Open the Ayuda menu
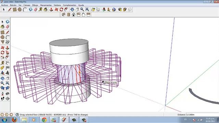219x123 pixels. click(x=81, y=5)
